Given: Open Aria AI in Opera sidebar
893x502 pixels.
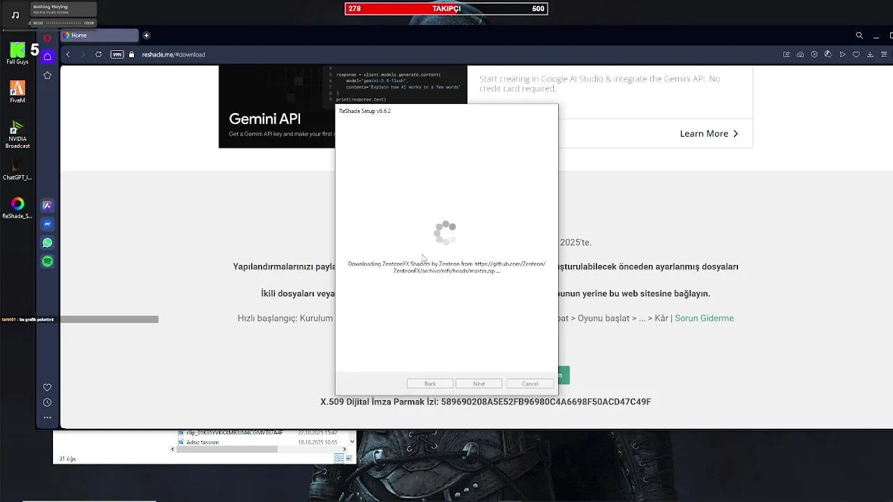Looking at the screenshot, I should [47, 206].
